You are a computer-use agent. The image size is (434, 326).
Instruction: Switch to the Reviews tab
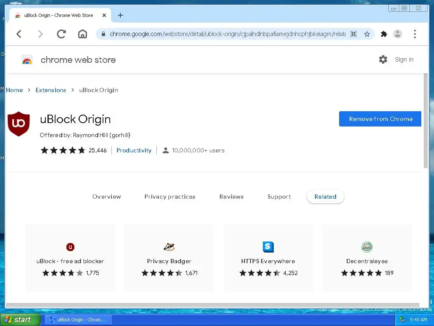[x=231, y=197]
